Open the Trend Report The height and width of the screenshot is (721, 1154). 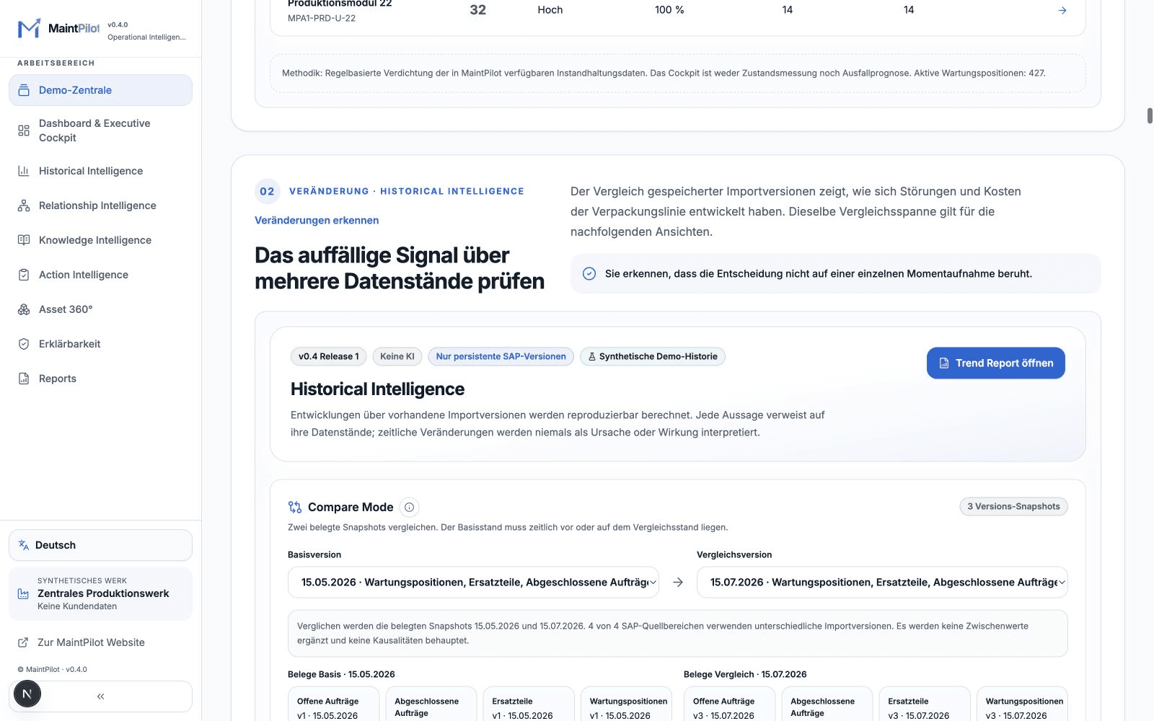click(995, 363)
